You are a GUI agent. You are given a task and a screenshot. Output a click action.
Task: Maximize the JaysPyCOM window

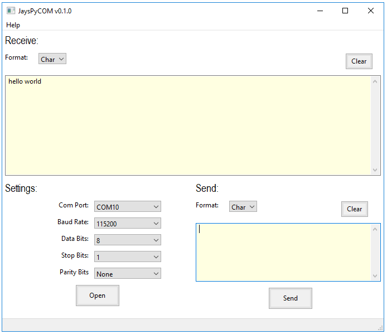click(345, 11)
